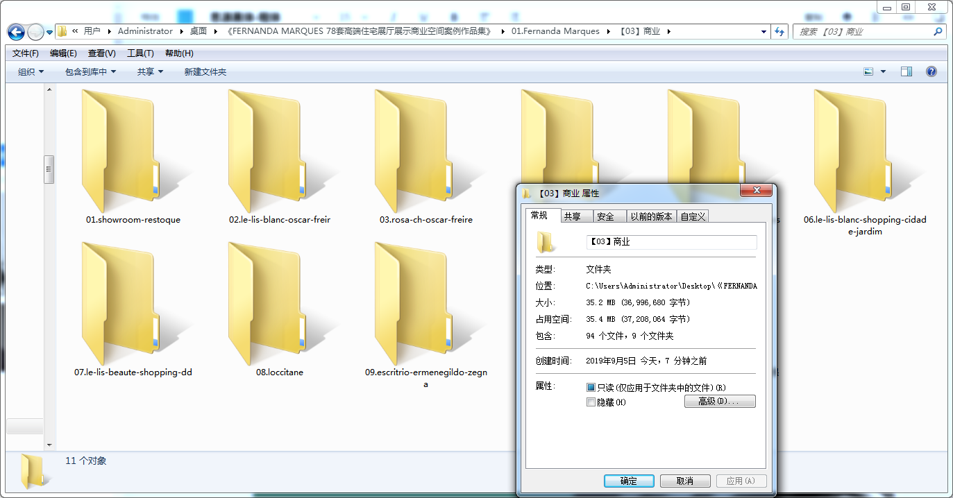Screen dimensions: 953x498
Task: Expand view options dropdown arrow
Action: [x=883, y=71]
